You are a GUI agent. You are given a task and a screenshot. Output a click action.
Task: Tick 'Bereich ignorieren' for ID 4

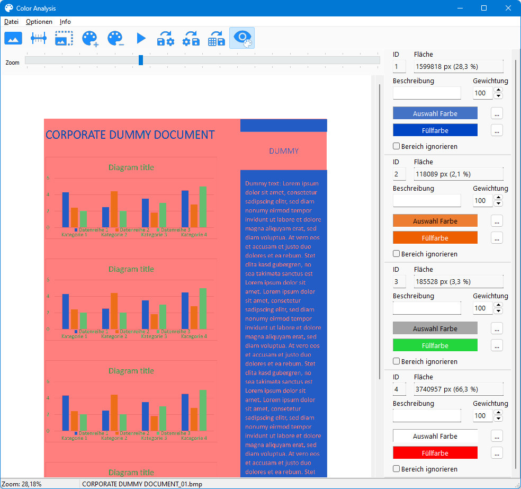[396, 469]
